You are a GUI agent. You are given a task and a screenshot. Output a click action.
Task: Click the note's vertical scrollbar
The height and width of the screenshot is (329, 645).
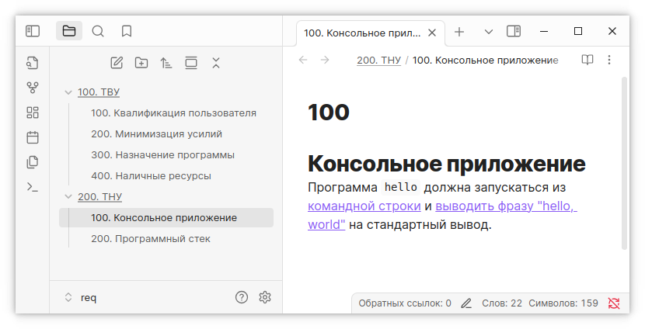(625, 163)
